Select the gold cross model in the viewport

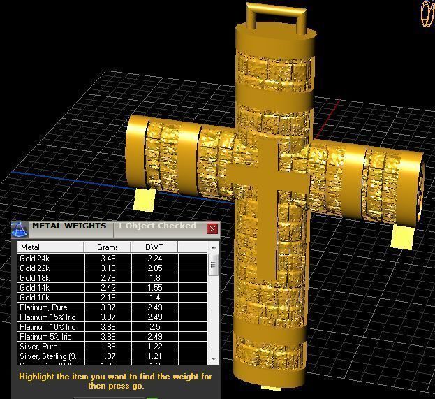273,194
